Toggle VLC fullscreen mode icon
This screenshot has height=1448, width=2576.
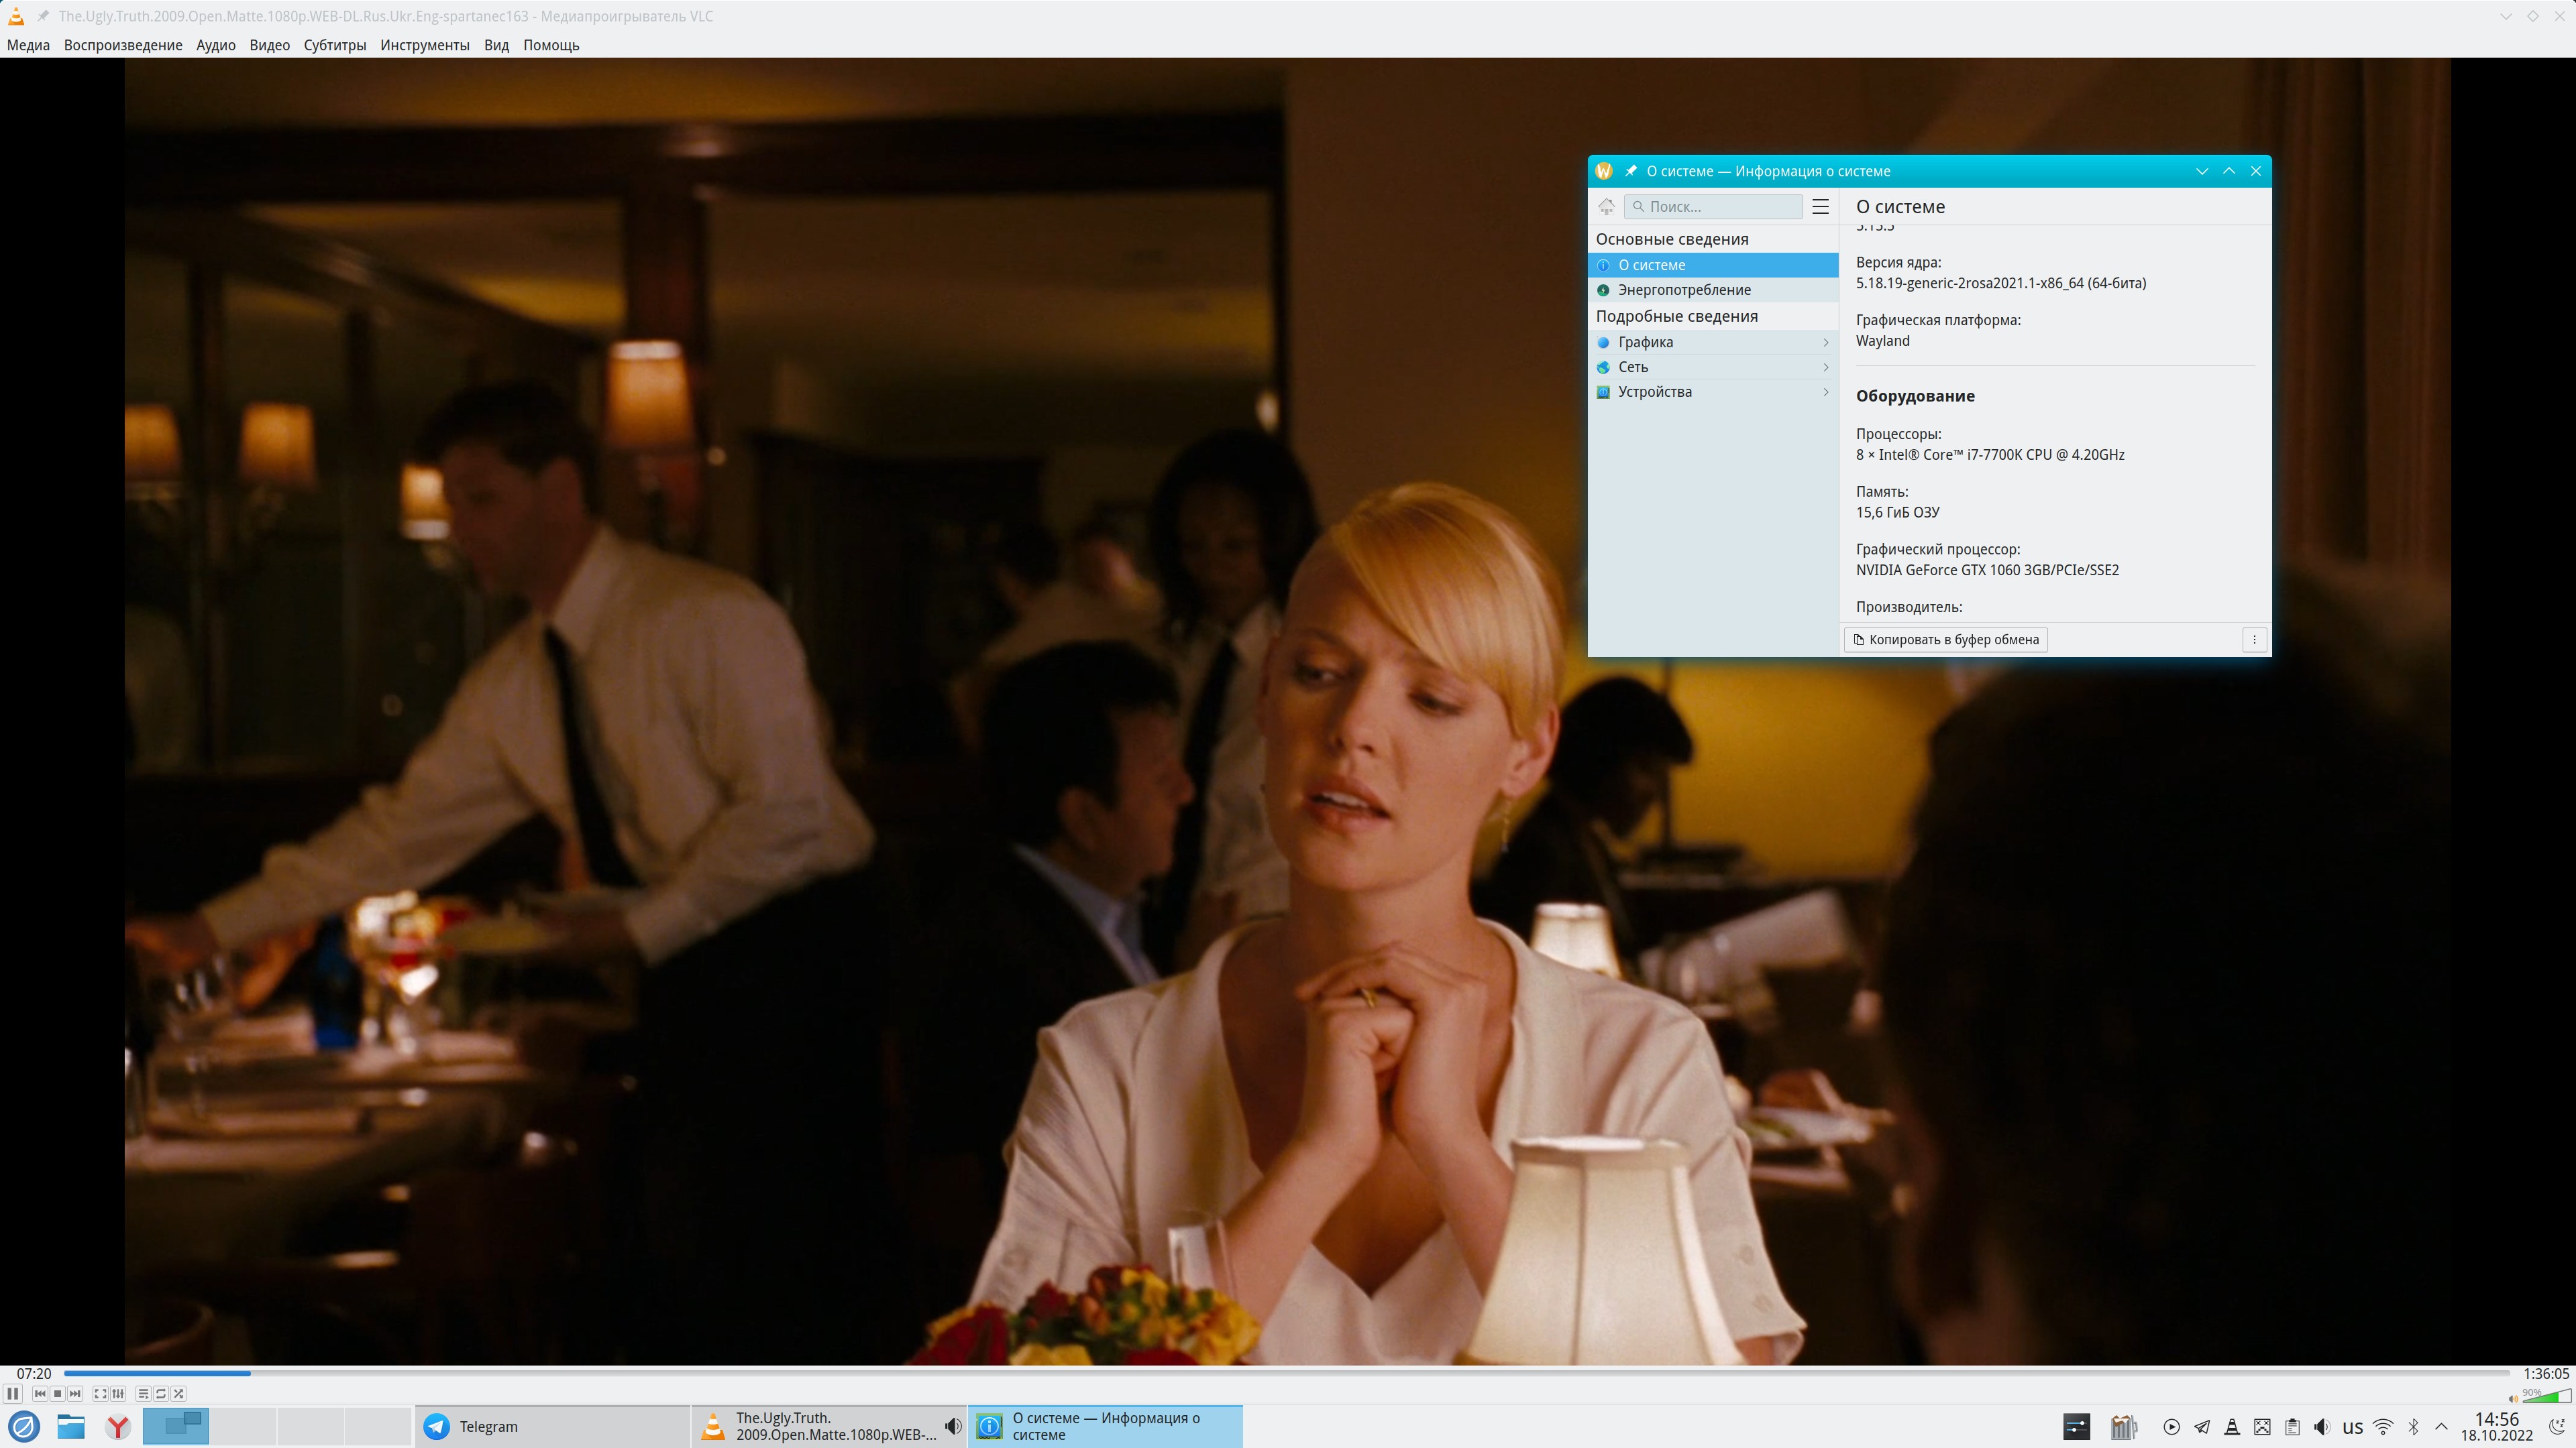click(100, 1393)
